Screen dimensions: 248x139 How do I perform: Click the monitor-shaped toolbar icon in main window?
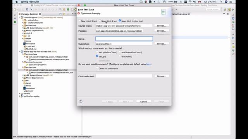click(27, 9)
